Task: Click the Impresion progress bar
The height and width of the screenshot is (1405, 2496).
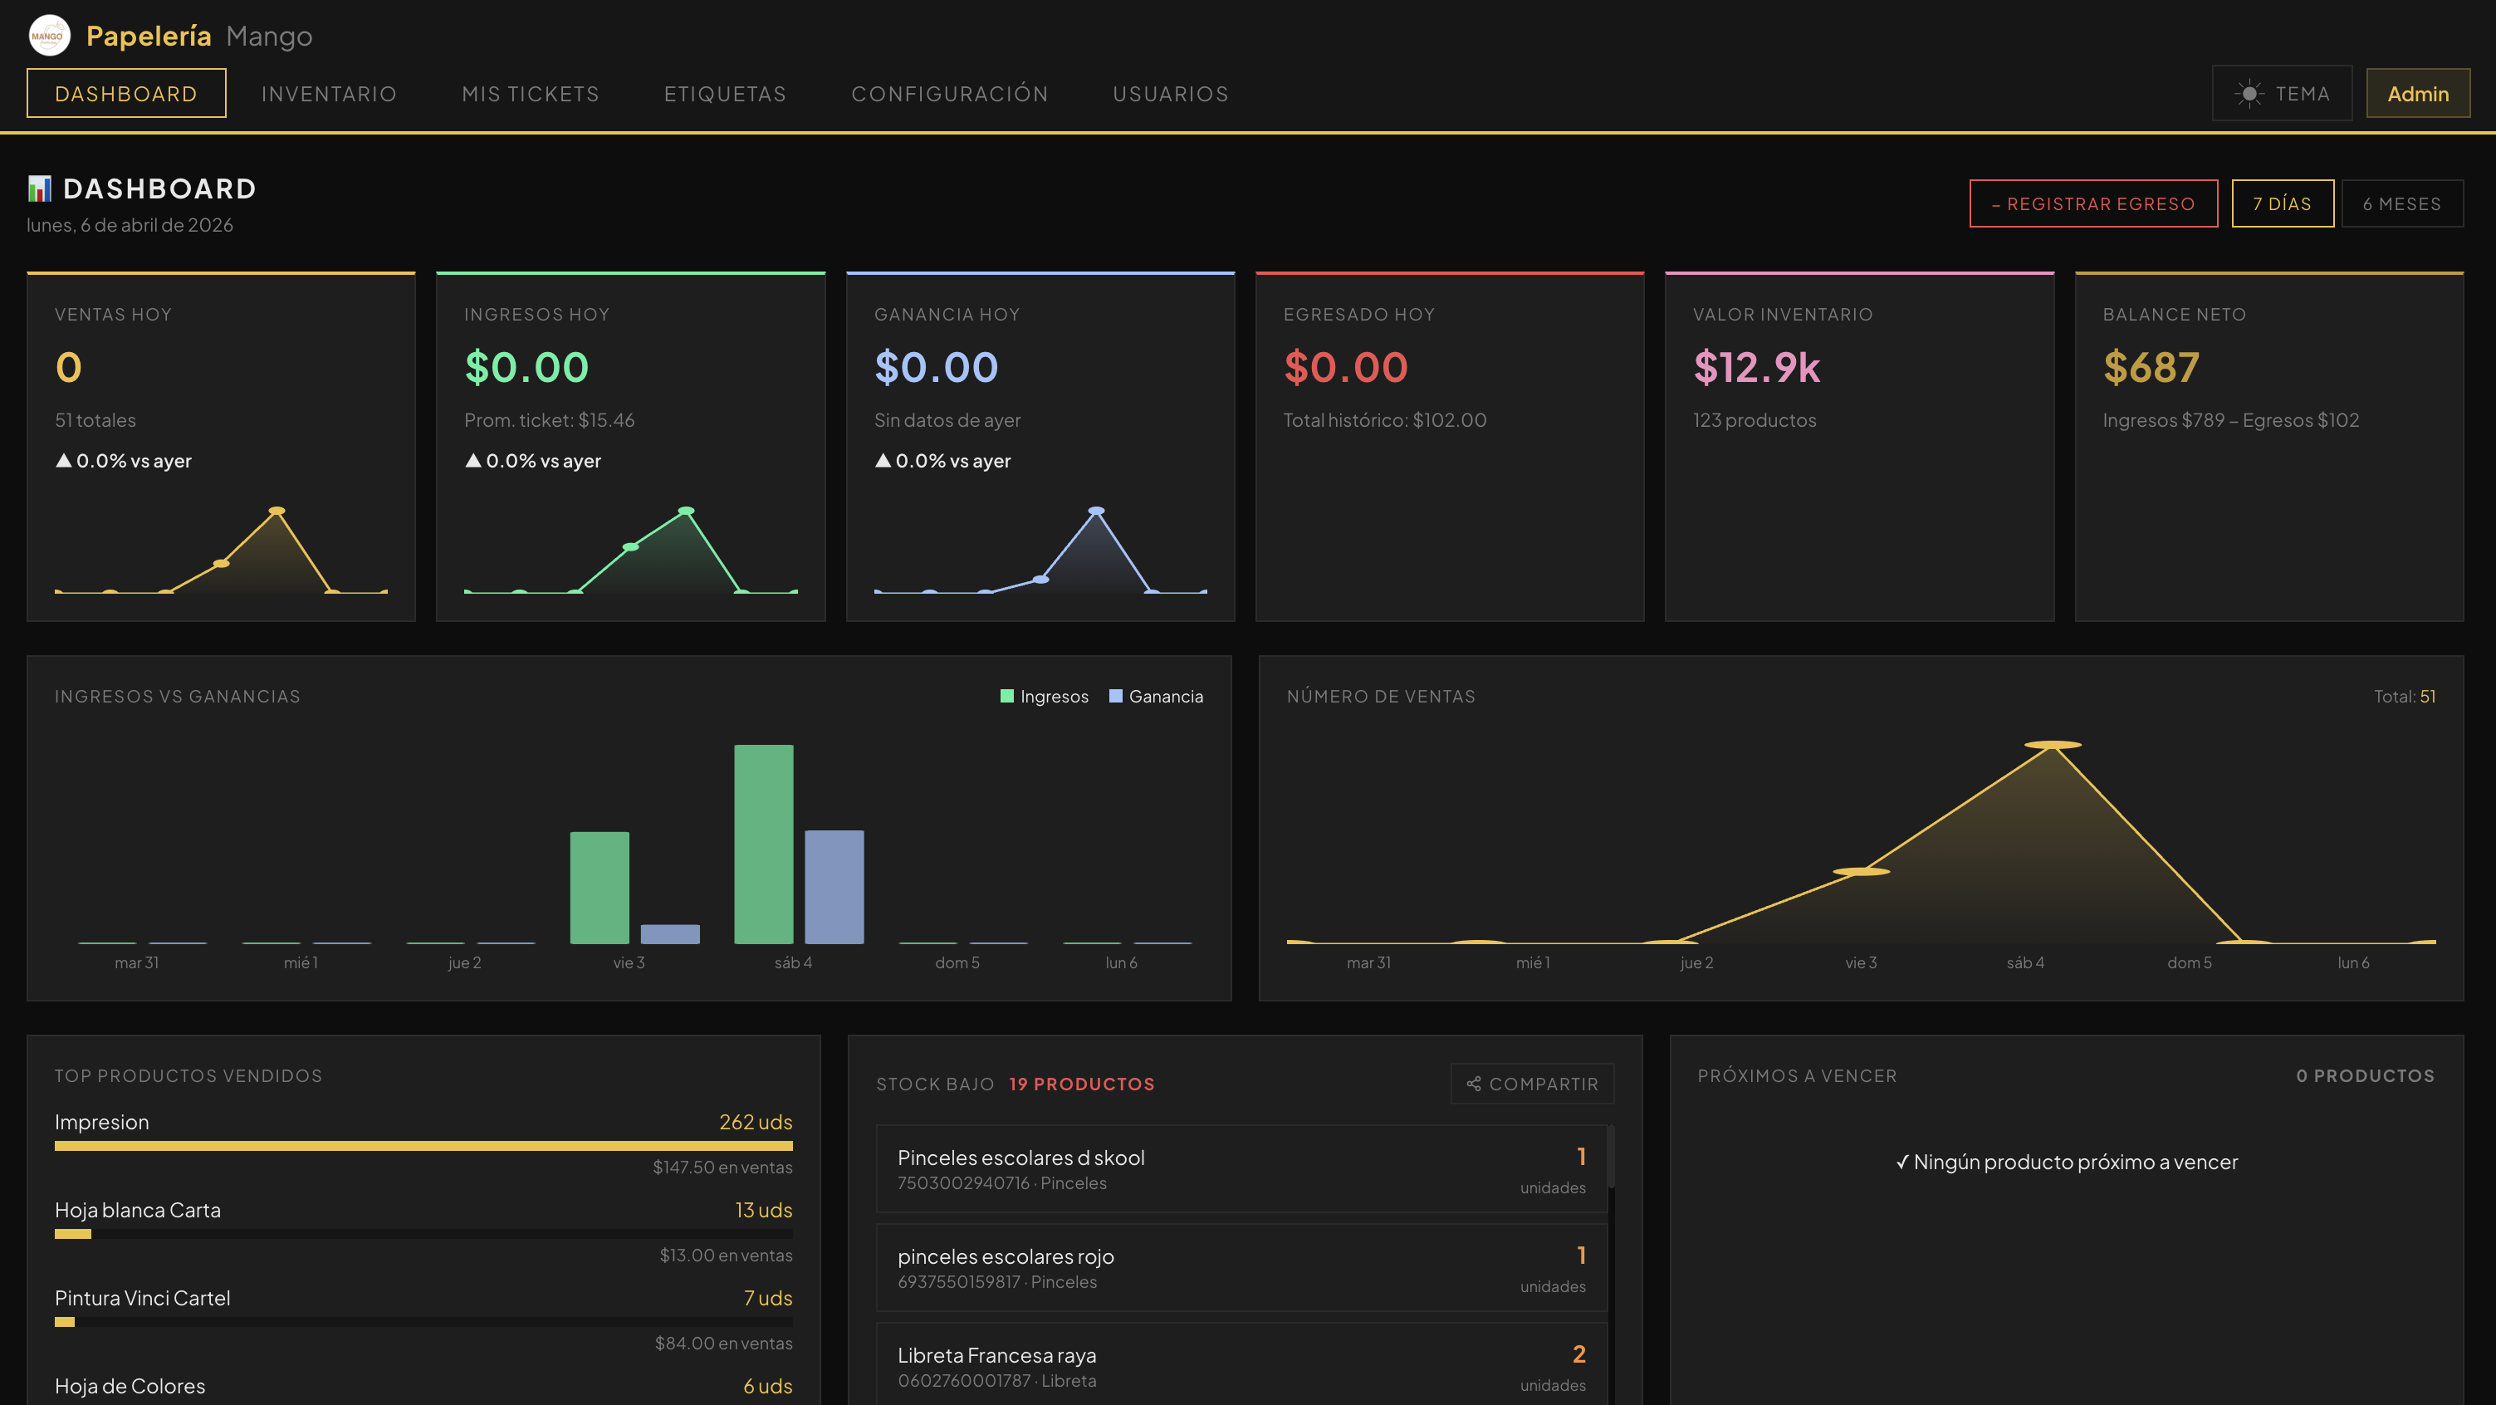Action: (x=423, y=1145)
